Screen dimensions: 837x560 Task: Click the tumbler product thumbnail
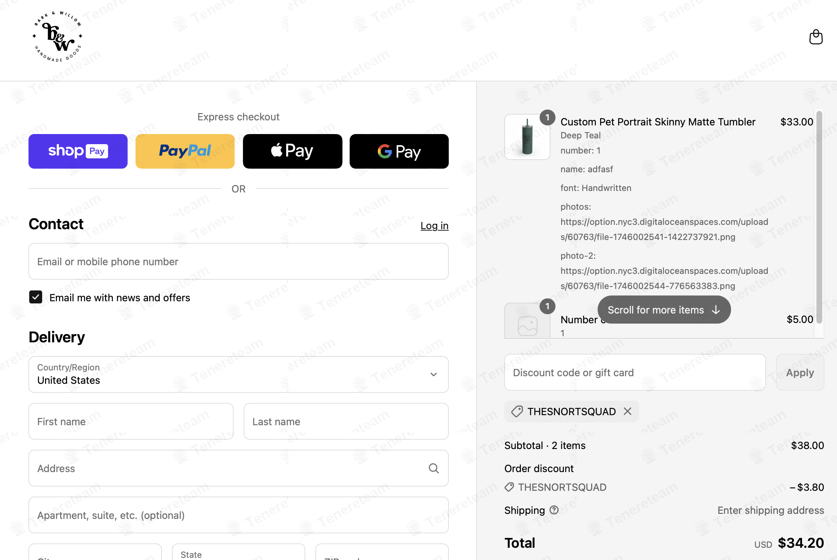pyautogui.click(x=527, y=137)
